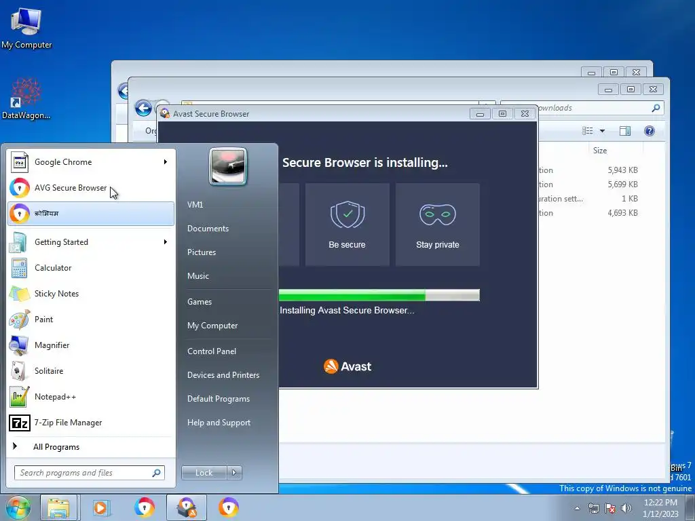Screen dimensions: 695x521
Task: Open Documents from Start menu
Action: [x=208, y=229]
